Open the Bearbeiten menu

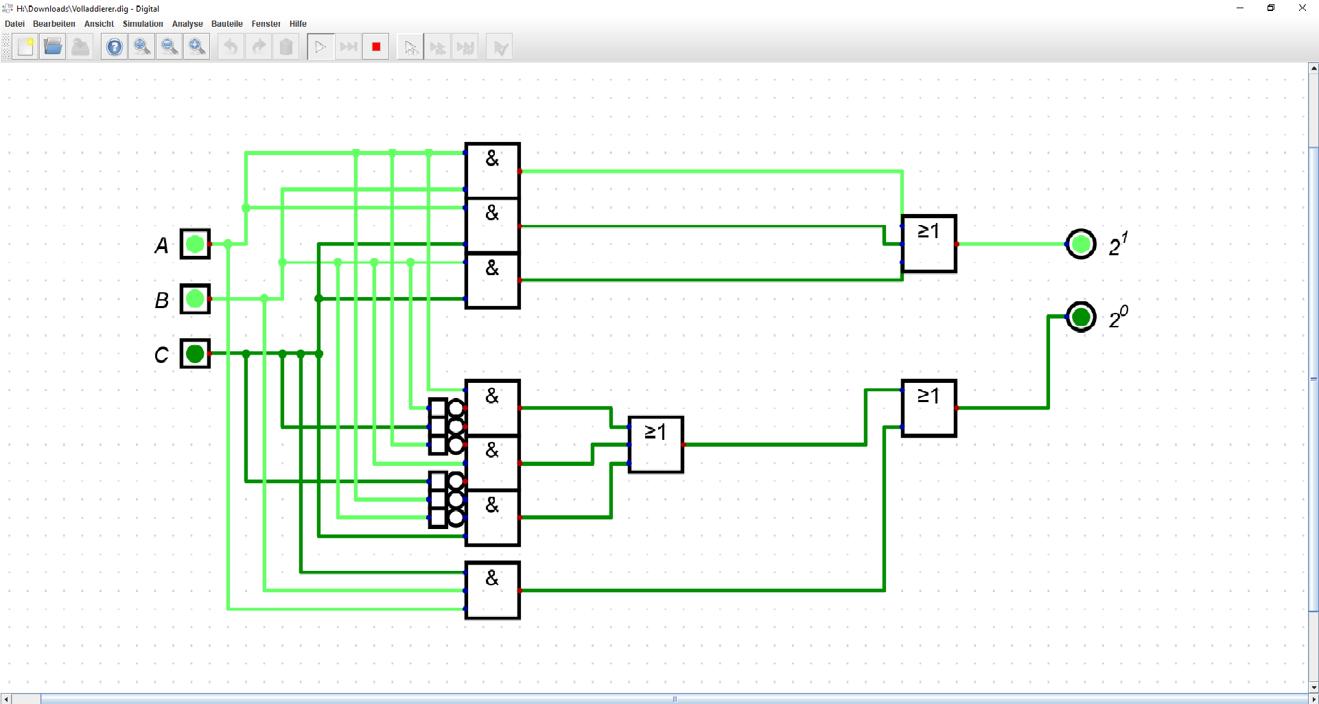[x=54, y=24]
